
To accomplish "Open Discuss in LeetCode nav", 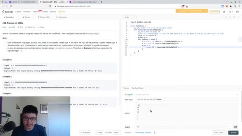I will pyautogui.click(x=53, y=12).
